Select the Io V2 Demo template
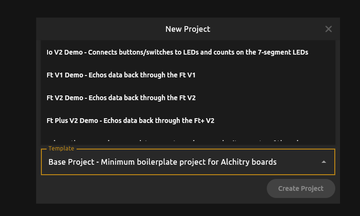360x216 pixels. point(177,52)
